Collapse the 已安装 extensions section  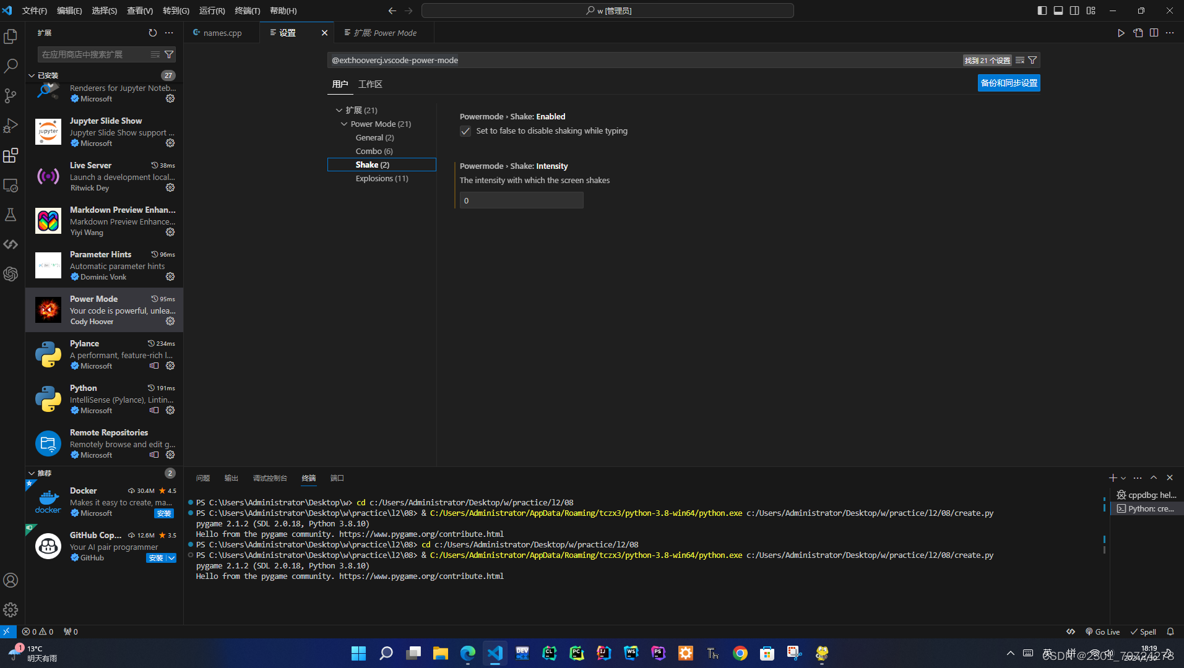tap(32, 75)
